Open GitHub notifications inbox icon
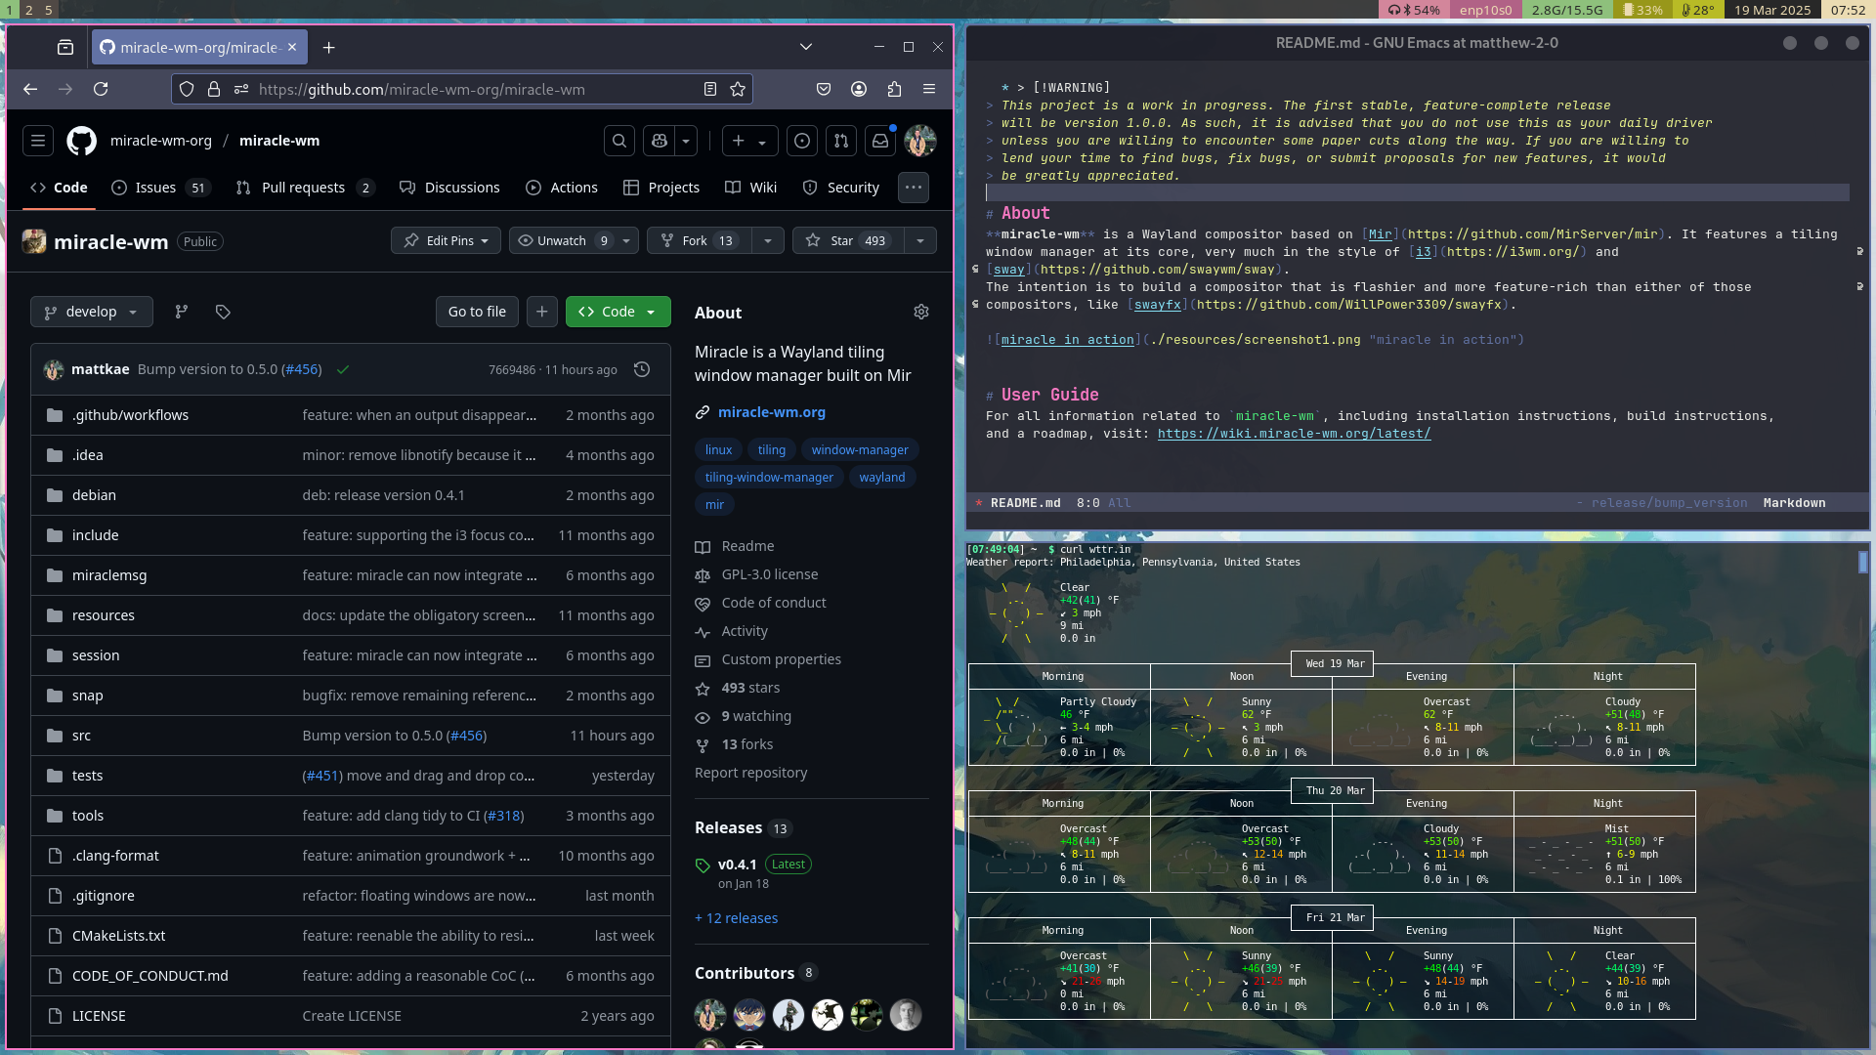Screen dimensions: 1876x1055 (880, 141)
